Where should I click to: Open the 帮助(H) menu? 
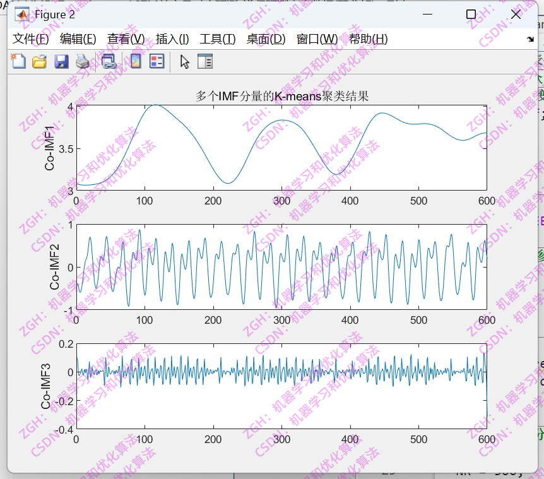[x=368, y=39]
